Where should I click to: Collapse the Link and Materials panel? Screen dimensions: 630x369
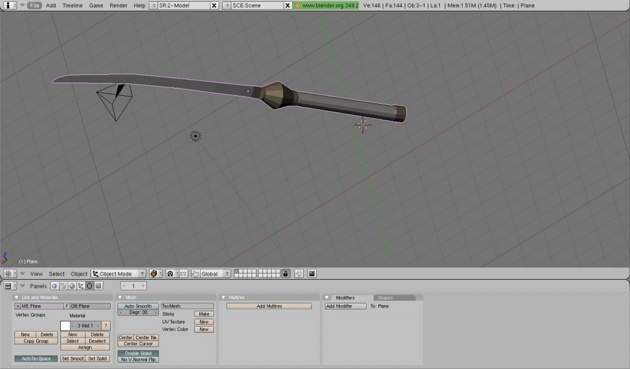(17, 298)
